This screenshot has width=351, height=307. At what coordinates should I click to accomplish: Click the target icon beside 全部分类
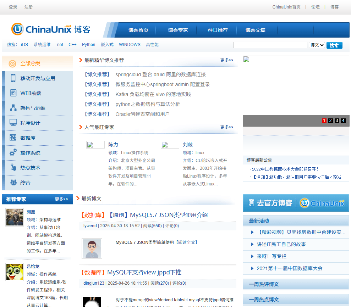pos(12,64)
